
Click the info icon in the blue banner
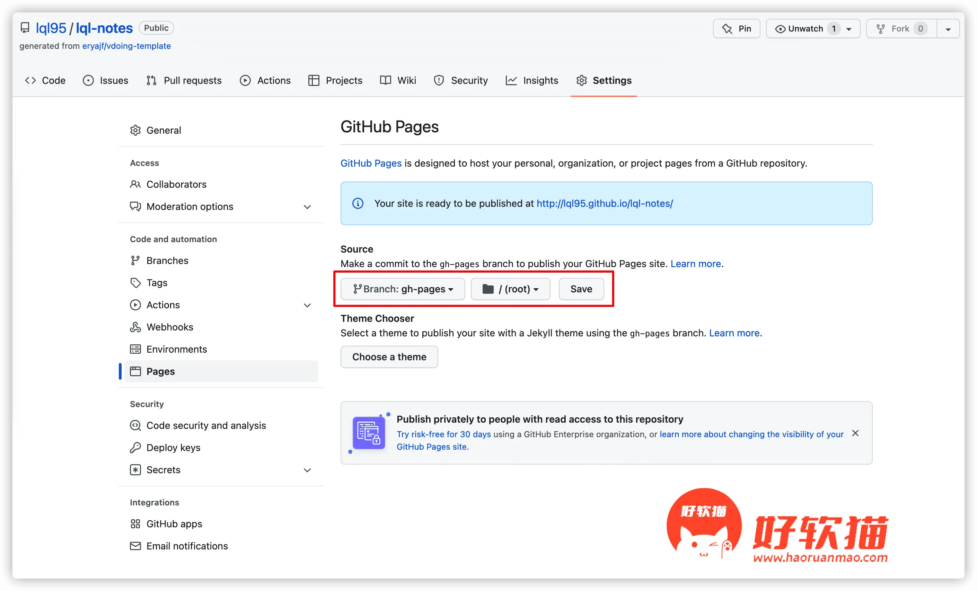point(358,203)
